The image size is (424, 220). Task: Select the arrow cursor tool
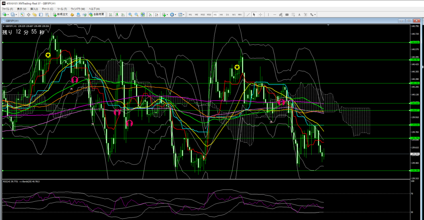(x=254, y=14)
